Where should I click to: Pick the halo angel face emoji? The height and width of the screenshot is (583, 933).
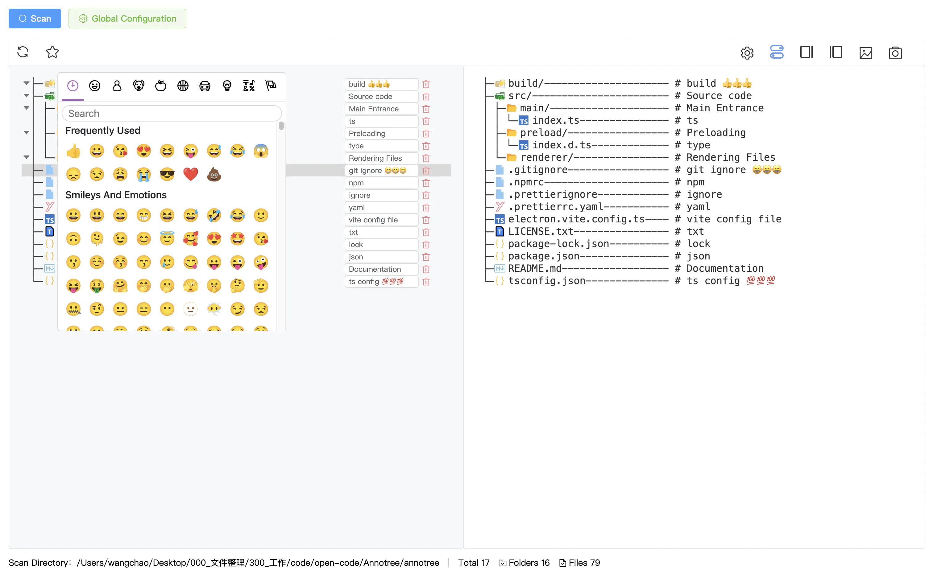pyautogui.click(x=167, y=239)
